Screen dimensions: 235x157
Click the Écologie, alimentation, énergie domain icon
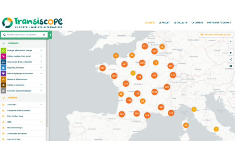pos(3,50)
